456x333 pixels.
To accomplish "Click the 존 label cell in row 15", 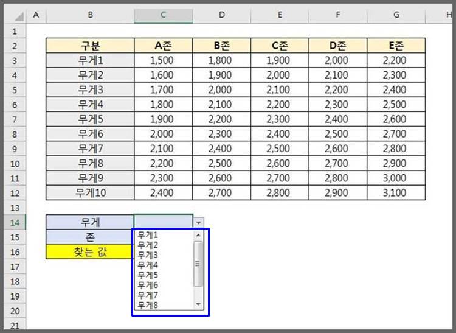I will coord(90,237).
